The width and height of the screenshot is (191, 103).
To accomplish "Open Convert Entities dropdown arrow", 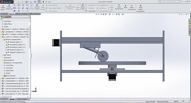I will [x=37, y=11].
